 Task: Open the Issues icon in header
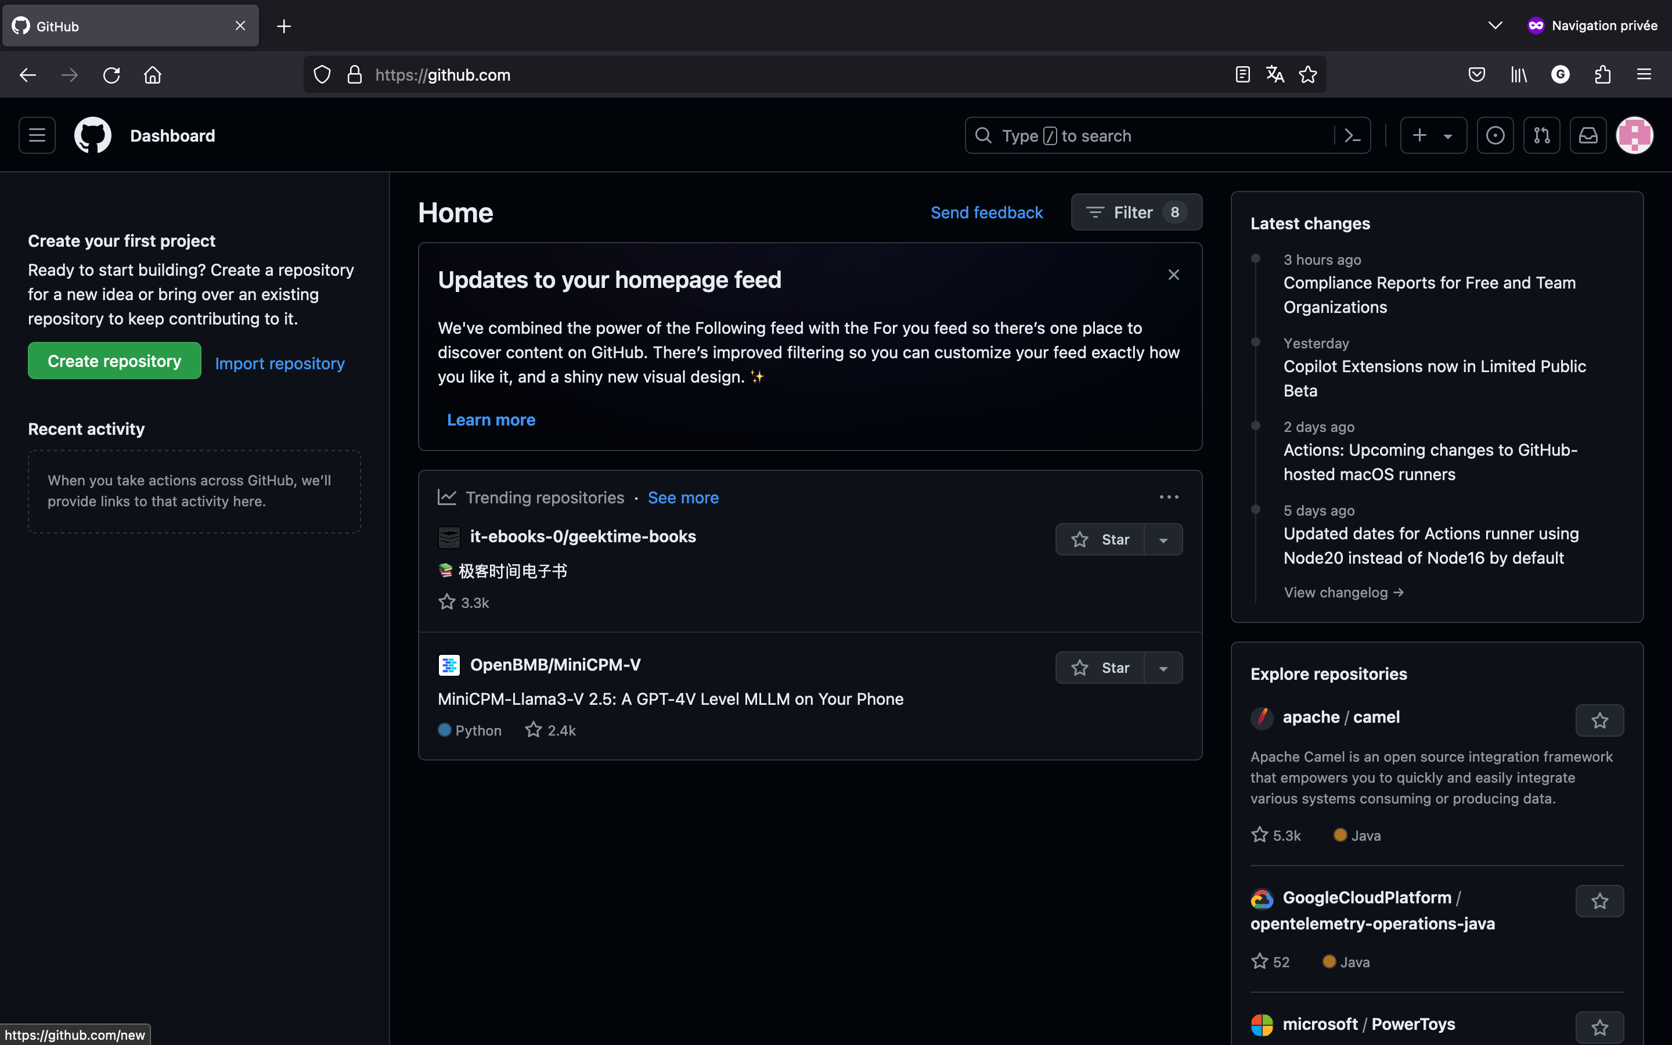tap(1495, 135)
